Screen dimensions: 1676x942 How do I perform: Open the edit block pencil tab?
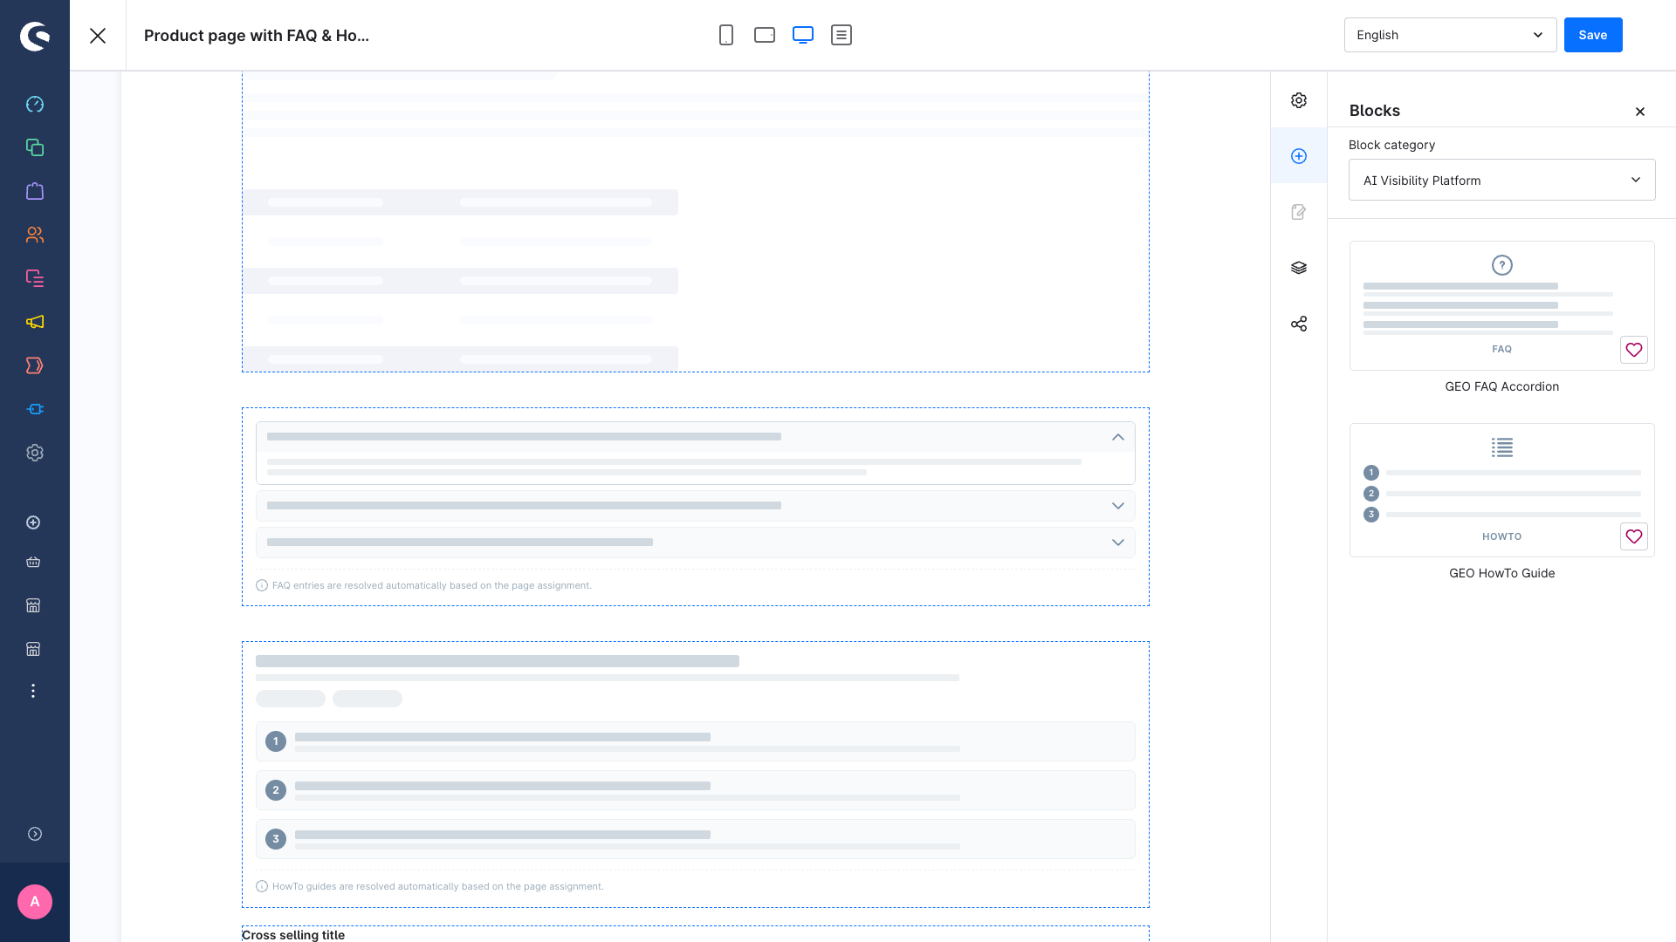pos(1299,212)
